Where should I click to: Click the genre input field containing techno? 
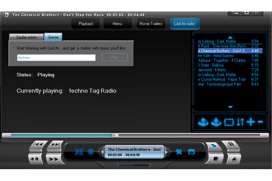[56, 58]
